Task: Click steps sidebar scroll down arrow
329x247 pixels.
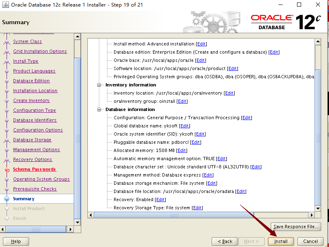Action: (x=78, y=222)
